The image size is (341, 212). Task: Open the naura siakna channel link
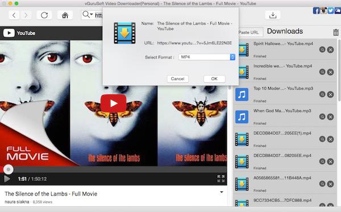pos(17,202)
